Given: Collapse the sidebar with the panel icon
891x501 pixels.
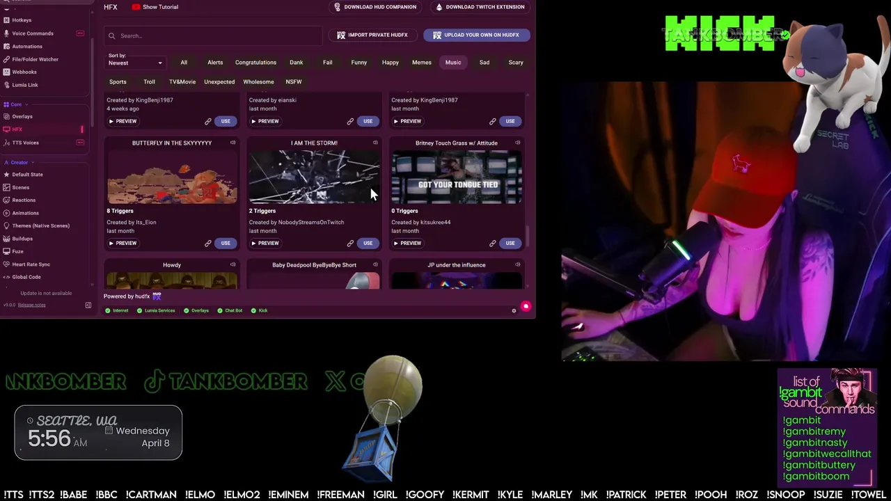Looking at the screenshot, I should point(88,305).
